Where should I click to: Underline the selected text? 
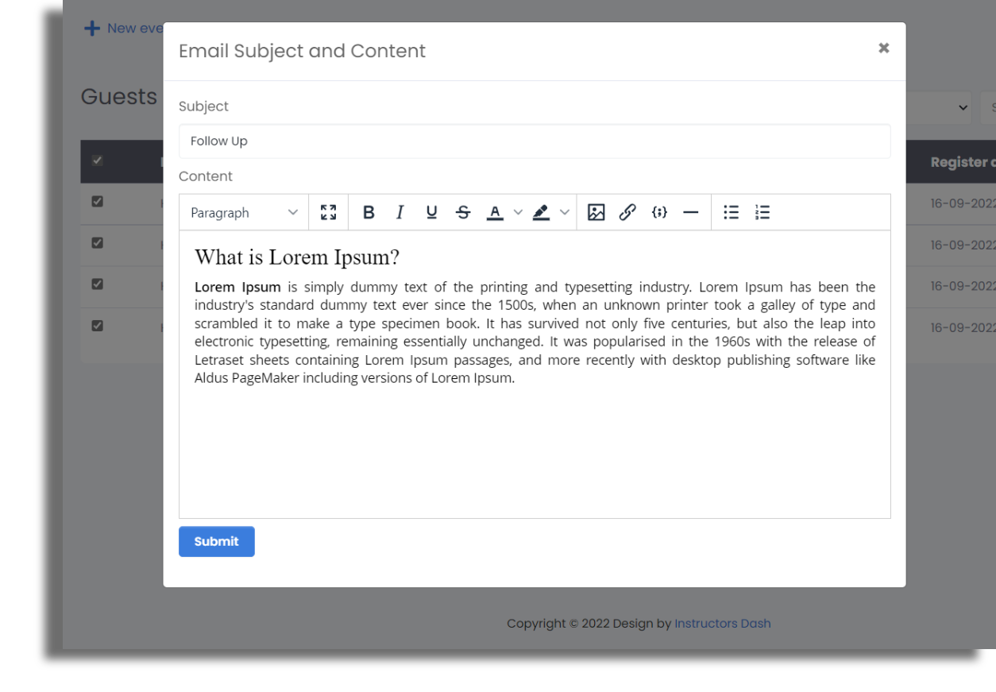click(x=431, y=212)
